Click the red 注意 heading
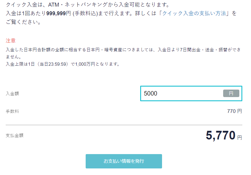 (x=10, y=41)
